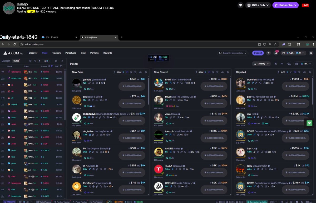The image size is (316, 203).
Task: Search the dogfather token magnifier icon
Action: click(97, 135)
